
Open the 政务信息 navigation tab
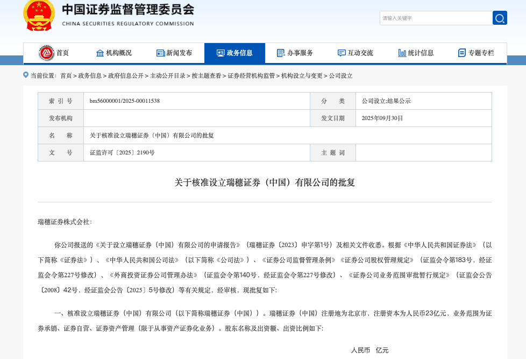(x=234, y=53)
